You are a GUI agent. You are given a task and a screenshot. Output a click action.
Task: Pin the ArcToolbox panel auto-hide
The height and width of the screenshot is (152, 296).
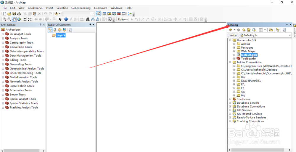point(40,25)
